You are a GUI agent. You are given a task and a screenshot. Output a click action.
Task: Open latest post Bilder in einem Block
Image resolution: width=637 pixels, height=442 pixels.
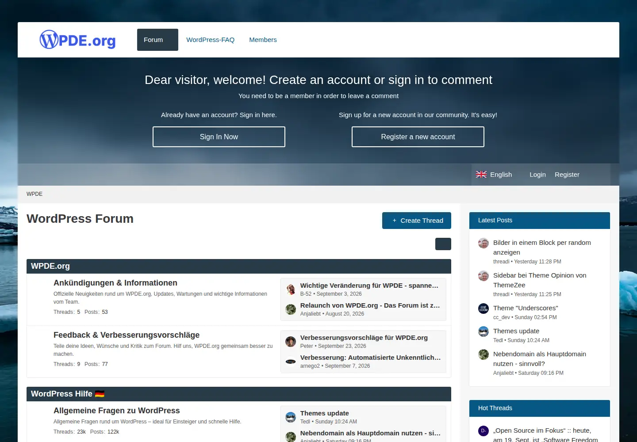click(x=542, y=248)
